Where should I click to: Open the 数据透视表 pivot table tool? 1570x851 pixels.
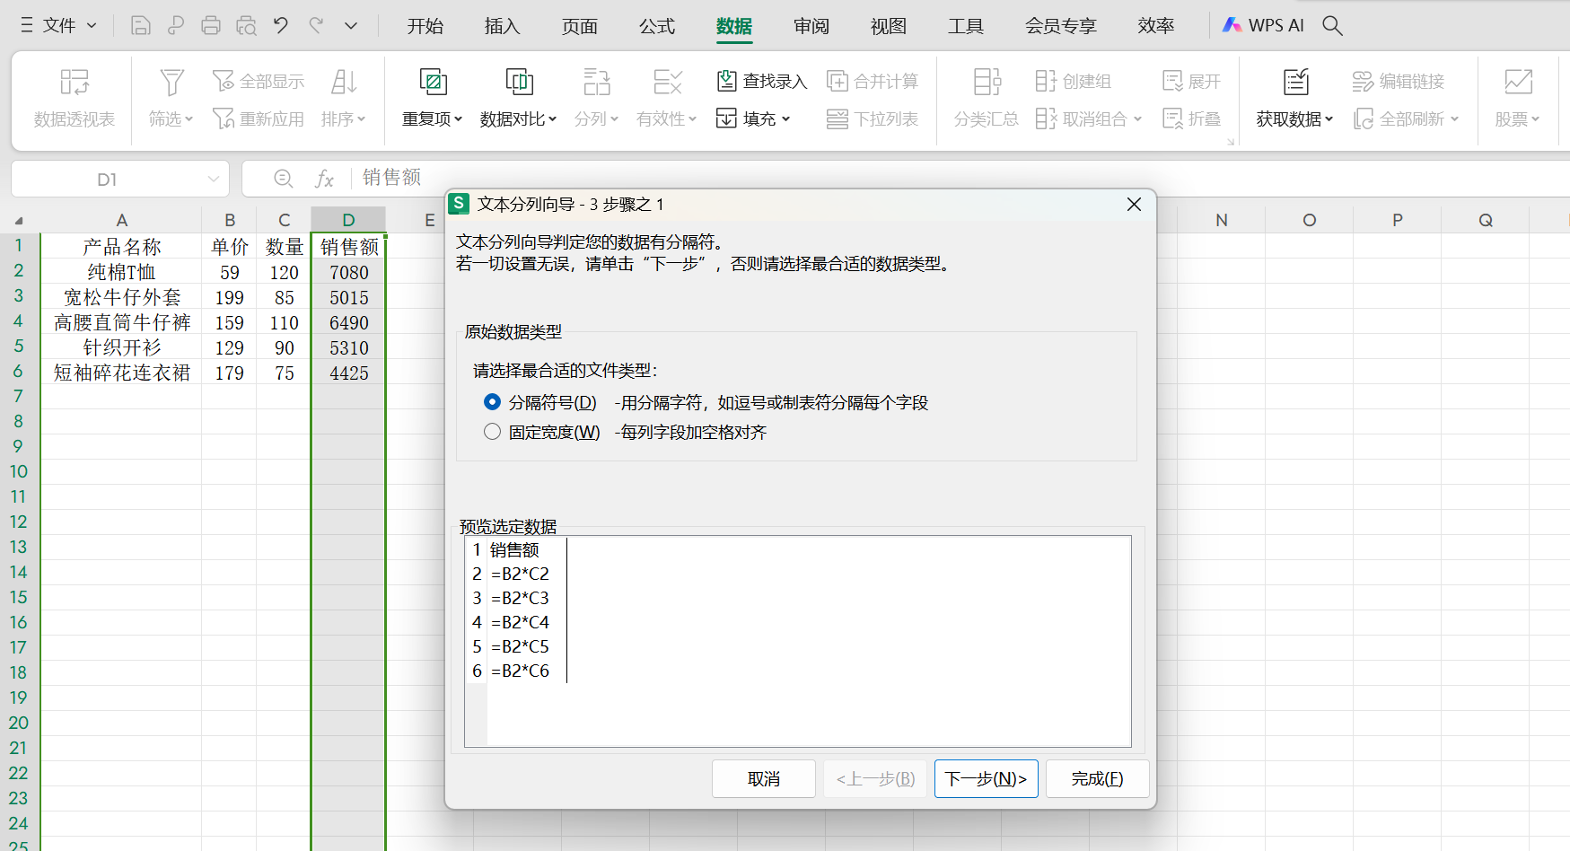point(74,97)
